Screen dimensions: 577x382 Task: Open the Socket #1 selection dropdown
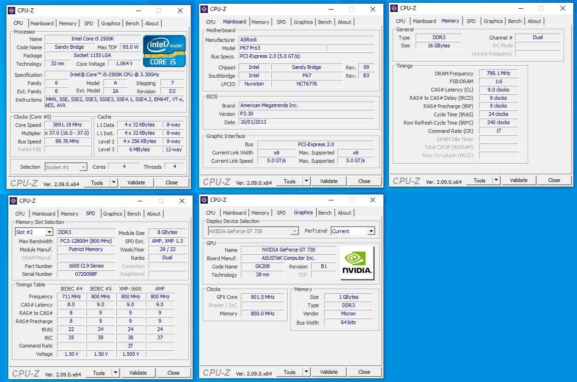83,167
